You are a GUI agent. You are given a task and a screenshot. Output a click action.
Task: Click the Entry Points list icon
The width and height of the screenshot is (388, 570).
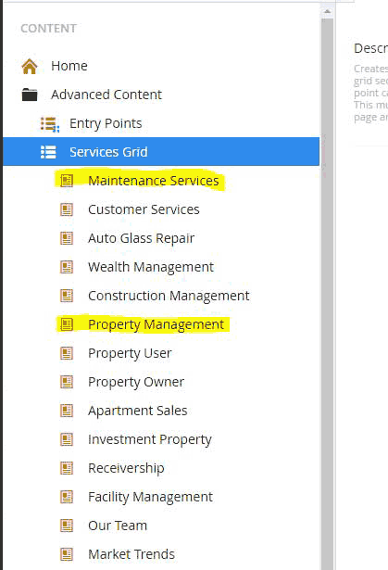pyautogui.click(x=50, y=124)
